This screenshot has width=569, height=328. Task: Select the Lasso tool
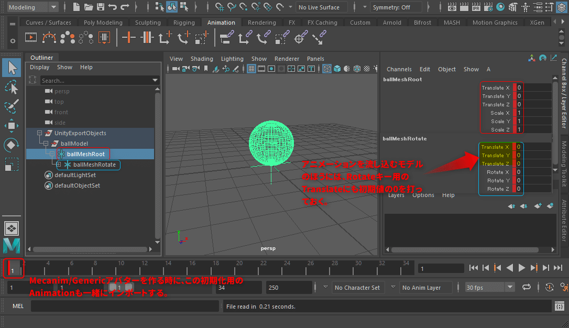[x=11, y=88]
